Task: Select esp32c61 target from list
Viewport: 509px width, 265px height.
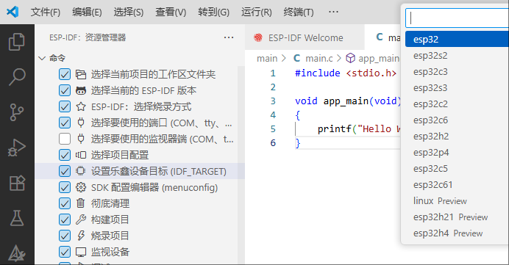Action: 457,185
